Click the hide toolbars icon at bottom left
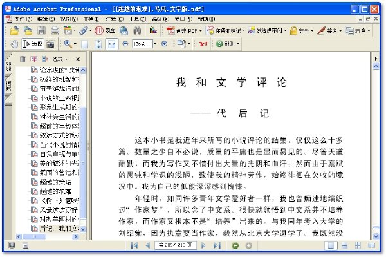 25,245
